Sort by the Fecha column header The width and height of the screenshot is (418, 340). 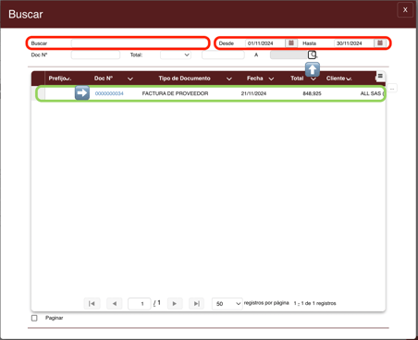255,79
